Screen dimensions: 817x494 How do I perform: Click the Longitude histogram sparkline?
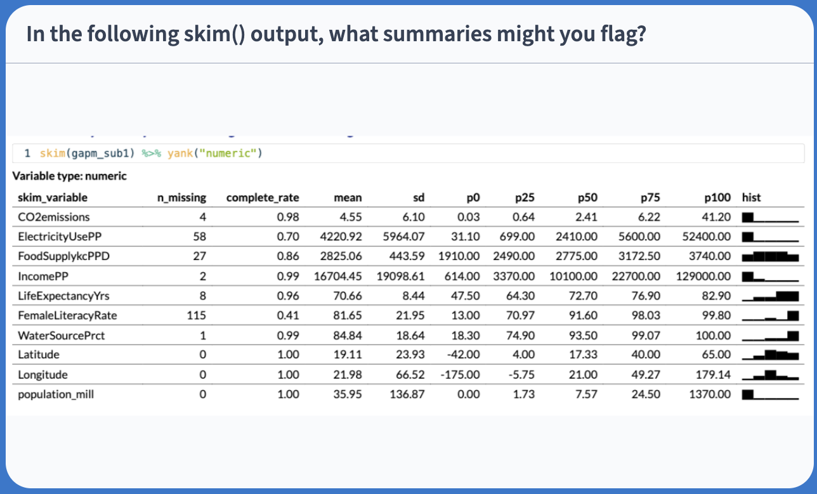tap(769, 375)
